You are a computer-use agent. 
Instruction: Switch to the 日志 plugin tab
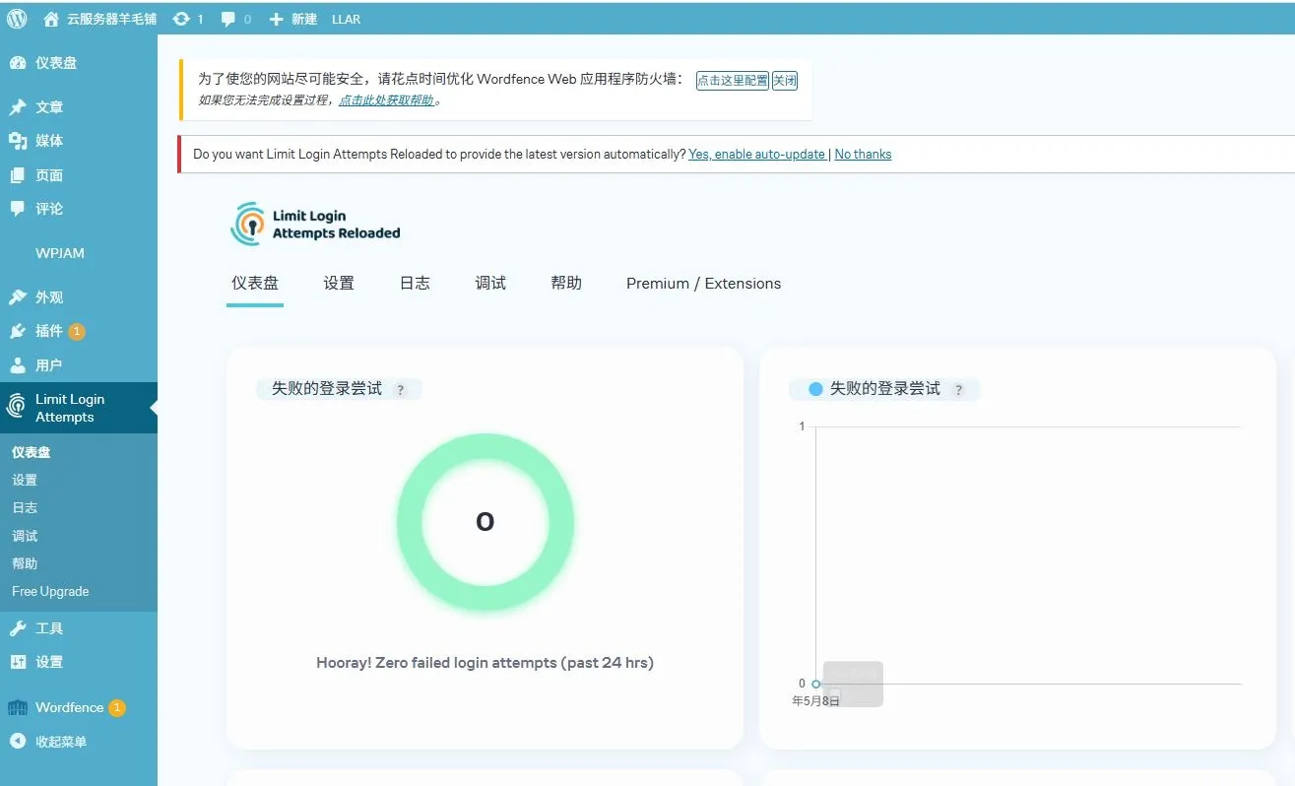tap(415, 284)
